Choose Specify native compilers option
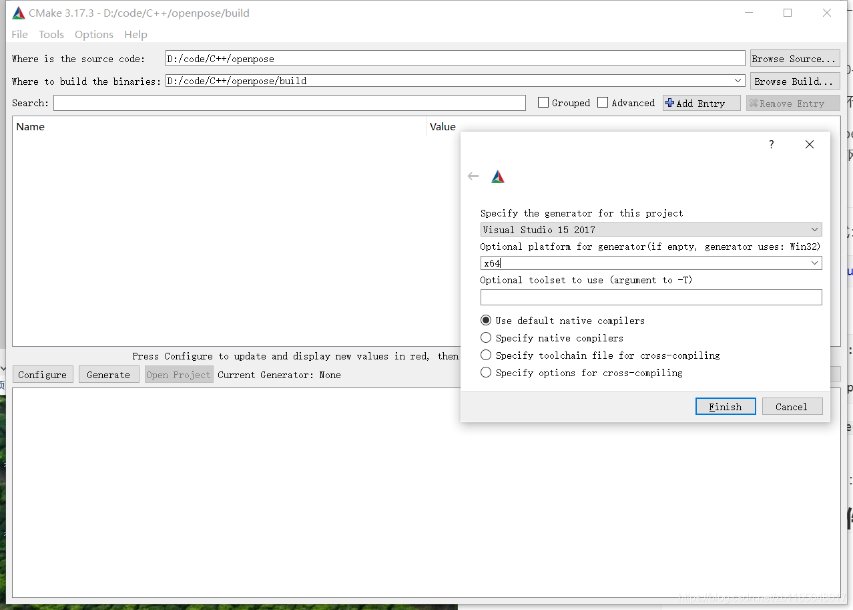Viewport: 853px width, 610px height. [486, 337]
